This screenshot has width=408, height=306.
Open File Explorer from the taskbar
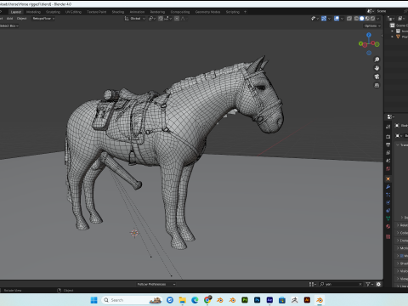[182, 300]
